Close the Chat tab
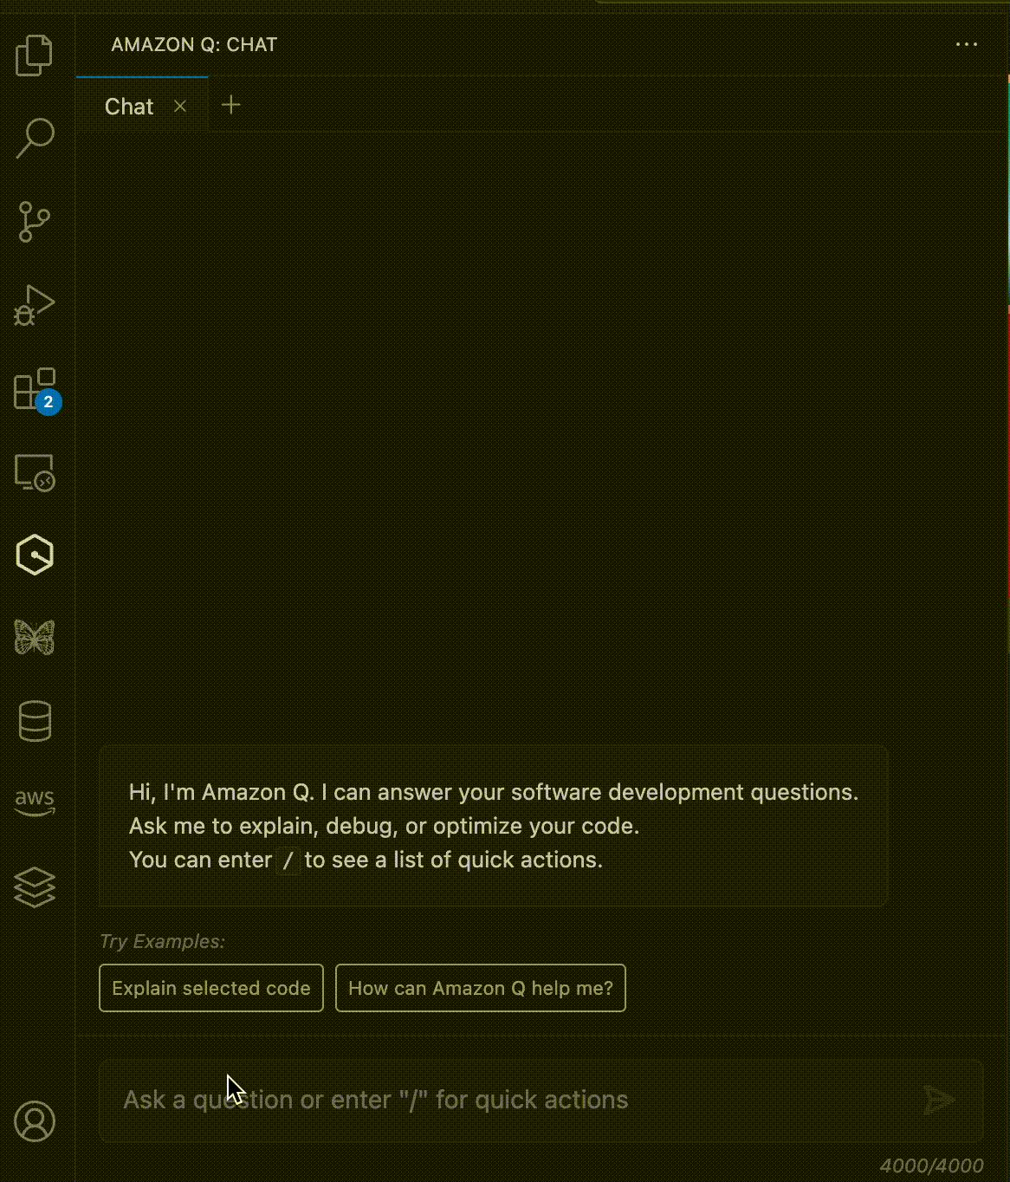Image resolution: width=1010 pixels, height=1182 pixels. (x=180, y=106)
